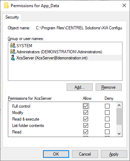Click the XcsServer user icon
Screen dimensions: 130x161
(x=13, y=58)
